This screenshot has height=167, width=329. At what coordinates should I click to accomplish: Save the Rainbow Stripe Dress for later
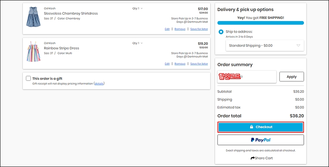coord(199,64)
